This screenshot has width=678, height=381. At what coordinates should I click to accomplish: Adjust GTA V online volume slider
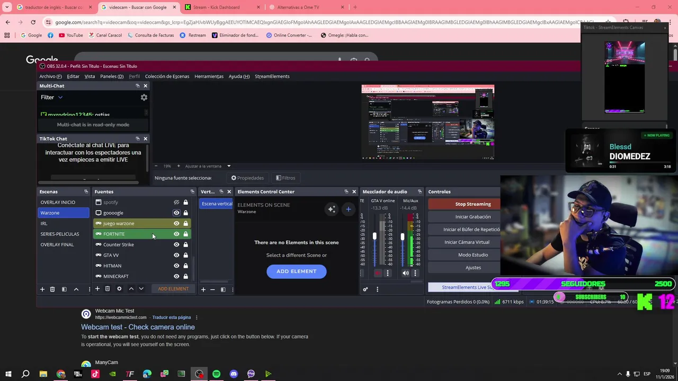pos(374,237)
